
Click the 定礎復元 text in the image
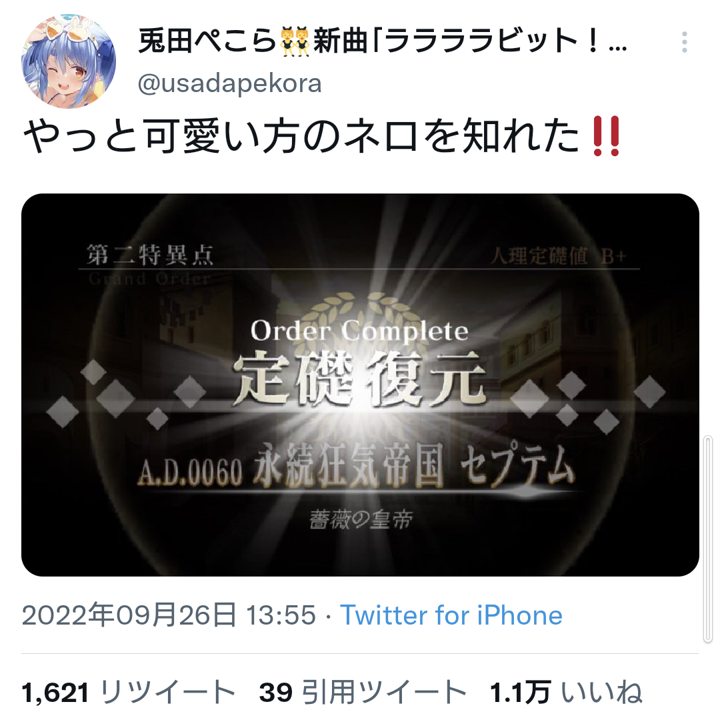pyautogui.click(x=359, y=378)
